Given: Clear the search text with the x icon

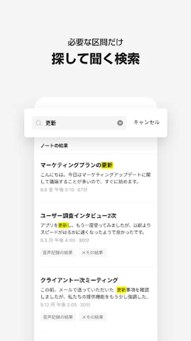Looking at the screenshot, I should [x=120, y=123].
